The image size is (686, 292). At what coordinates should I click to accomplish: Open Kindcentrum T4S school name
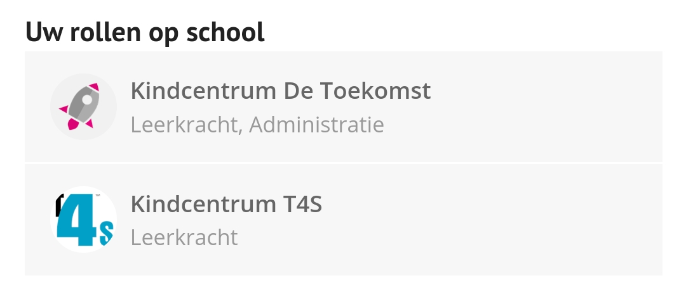click(226, 204)
